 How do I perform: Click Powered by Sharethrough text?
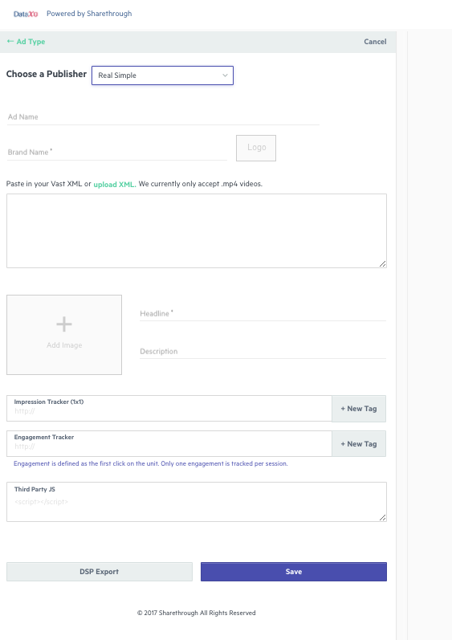pos(89,14)
